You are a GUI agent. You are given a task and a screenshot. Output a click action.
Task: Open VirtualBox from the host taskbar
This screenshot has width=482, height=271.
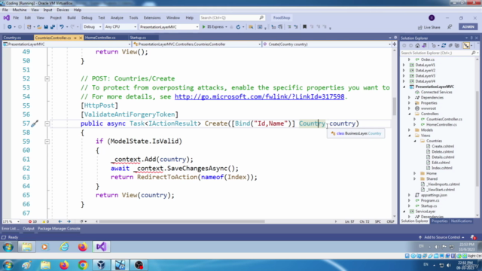pyautogui.click(x=101, y=265)
